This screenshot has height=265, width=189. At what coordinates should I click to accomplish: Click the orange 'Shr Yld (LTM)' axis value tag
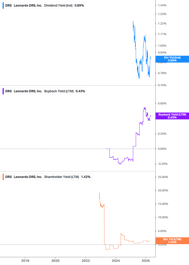coord(172,241)
